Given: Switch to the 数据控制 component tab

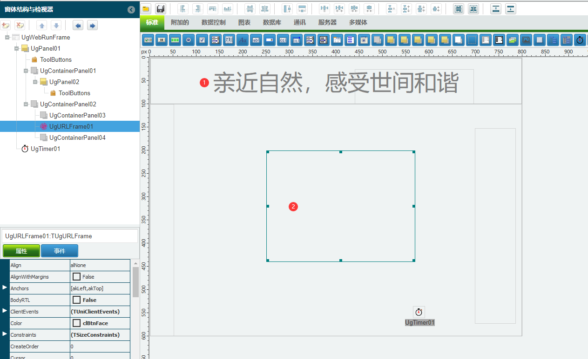Looking at the screenshot, I should point(214,22).
